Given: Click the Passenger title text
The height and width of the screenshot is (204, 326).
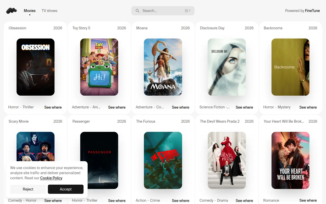Looking at the screenshot, I should point(81,121).
